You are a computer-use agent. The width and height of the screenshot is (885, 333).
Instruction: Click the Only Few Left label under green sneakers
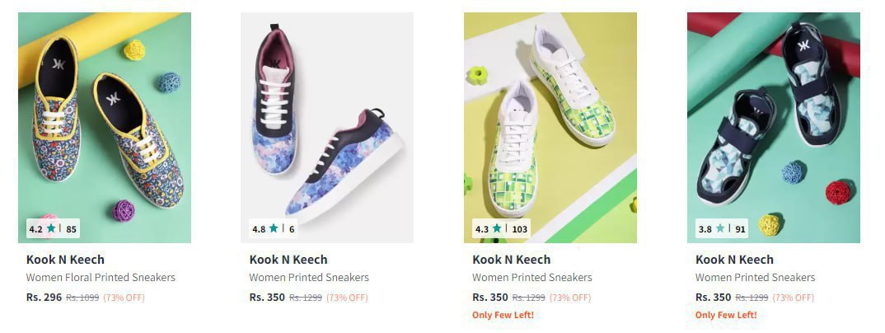click(503, 315)
